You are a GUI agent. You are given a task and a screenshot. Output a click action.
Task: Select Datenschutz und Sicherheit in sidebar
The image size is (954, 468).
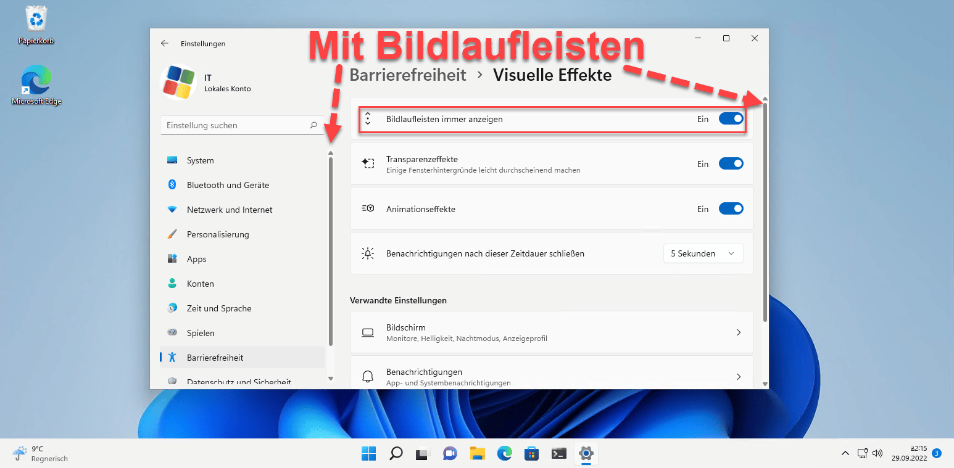pos(242,380)
